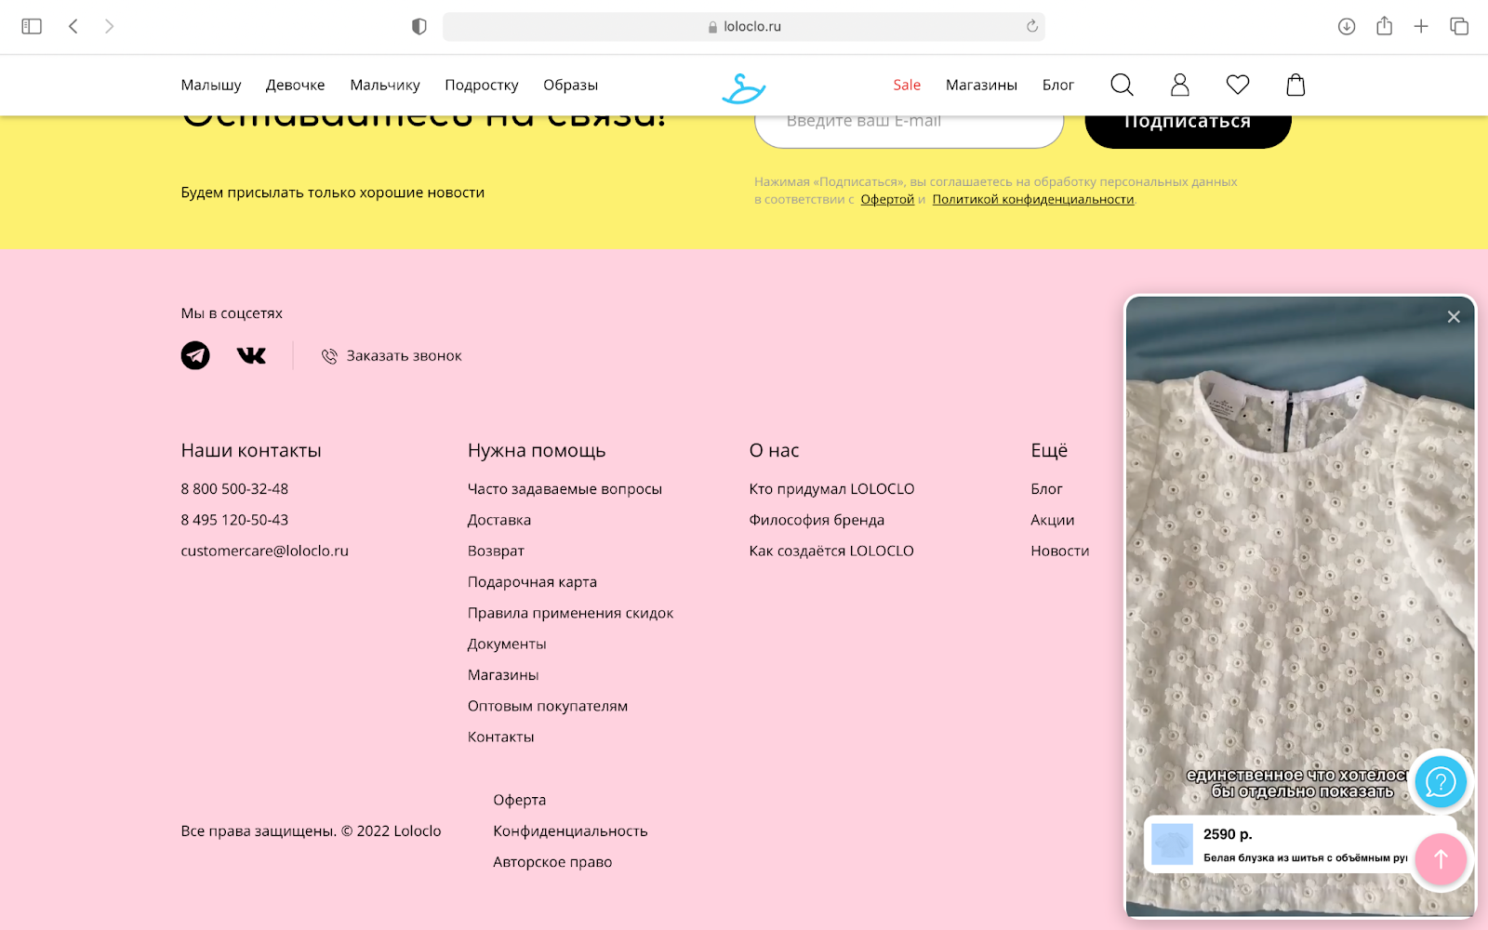Image resolution: width=1488 pixels, height=930 pixels.
Task: Open Как создаётся LOLOCLO
Action: tap(831, 551)
